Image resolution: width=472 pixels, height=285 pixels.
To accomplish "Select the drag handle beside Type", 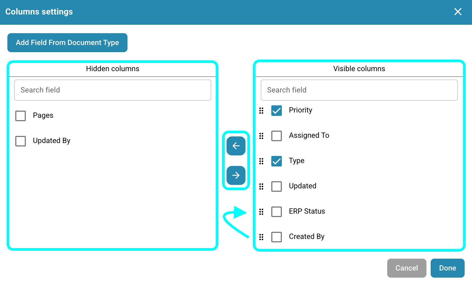I will tap(261, 161).
